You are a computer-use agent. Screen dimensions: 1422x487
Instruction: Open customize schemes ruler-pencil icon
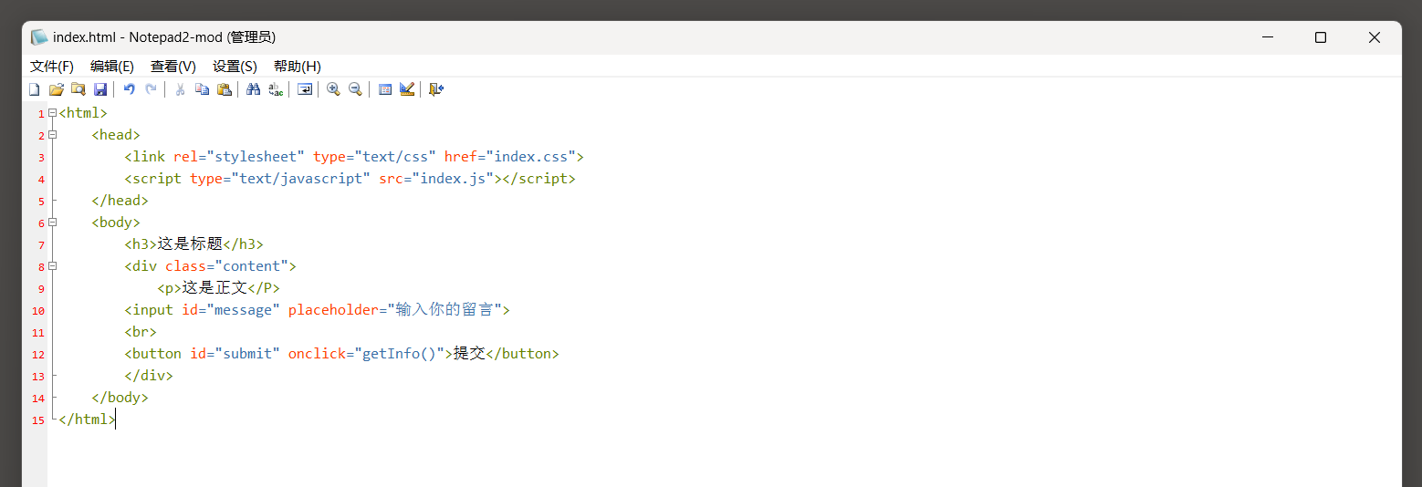(407, 89)
